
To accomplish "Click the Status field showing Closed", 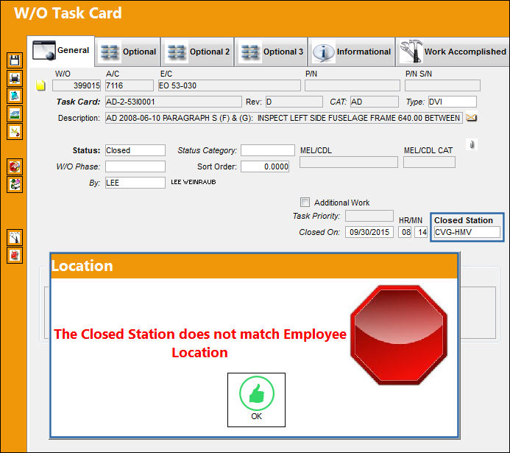I will point(135,150).
